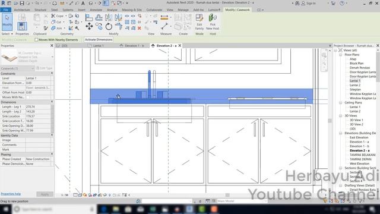Click the Thin Lines icon in quick access toolbar
This screenshot has height=214, width=380.
pyautogui.click(x=106, y=3)
